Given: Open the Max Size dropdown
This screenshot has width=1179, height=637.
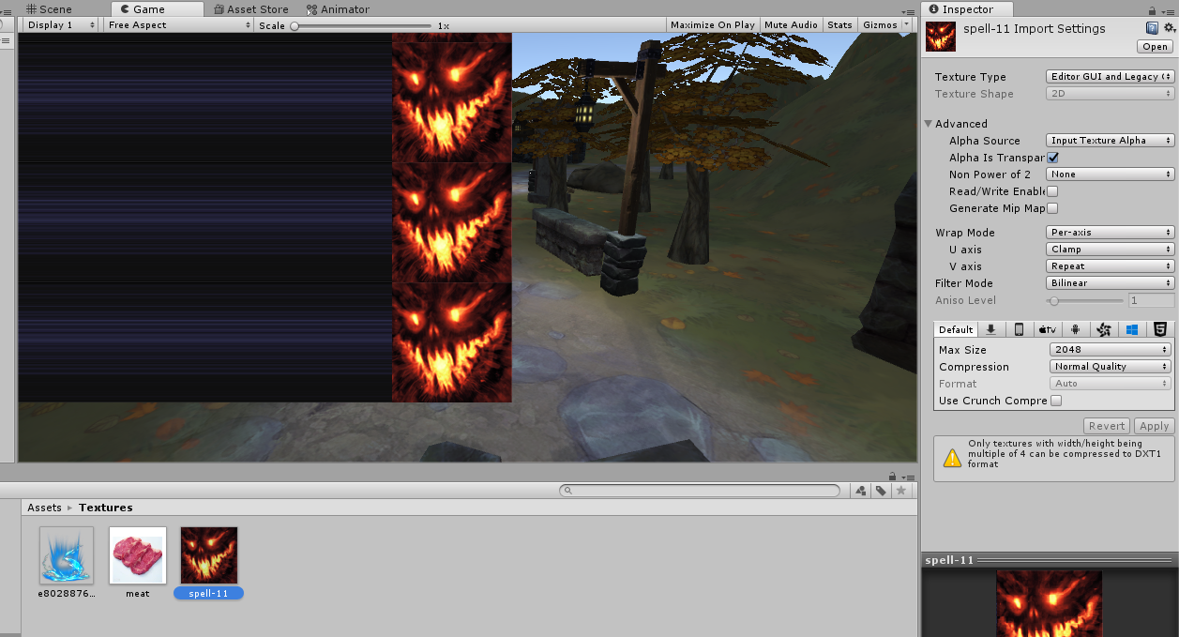Looking at the screenshot, I should pos(1111,350).
